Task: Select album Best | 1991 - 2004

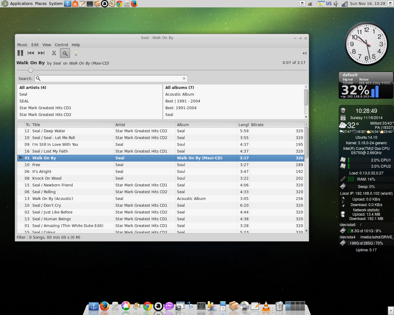Action: click(x=234, y=101)
